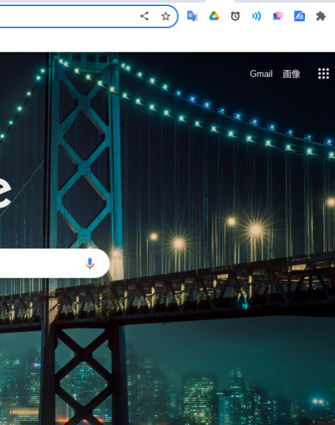Screen dimensions: 335x425
Task: Click the pink sticky notes extension
Action: click(x=278, y=16)
